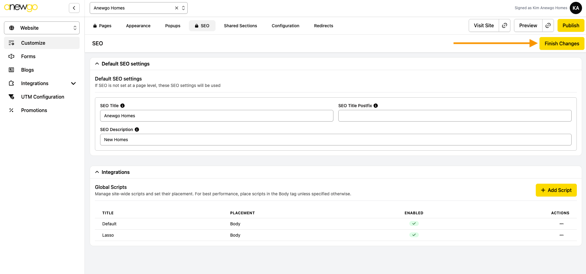Collapse the Integrations panel
Viewport: 586px width, 274px height.
click(x=97, y=172)
